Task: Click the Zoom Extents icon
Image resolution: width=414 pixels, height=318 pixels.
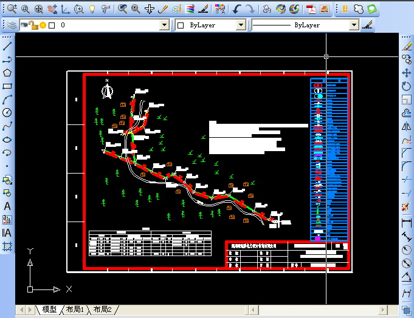Action: coord(39,9)
